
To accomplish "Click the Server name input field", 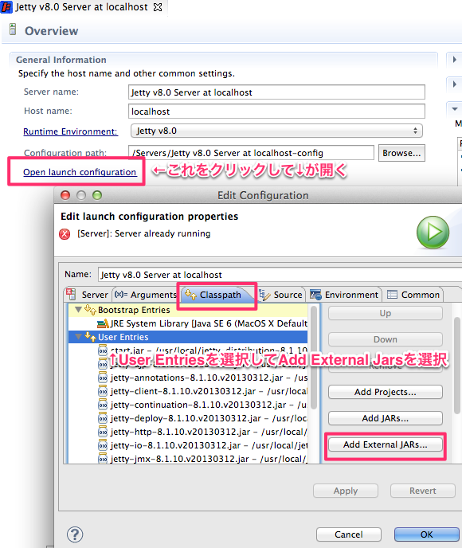I will click(x=276, y=92).
